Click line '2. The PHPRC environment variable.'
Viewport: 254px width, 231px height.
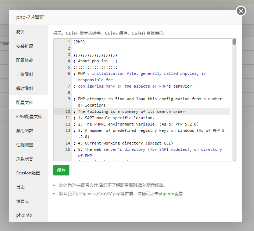tap(136, 124)
